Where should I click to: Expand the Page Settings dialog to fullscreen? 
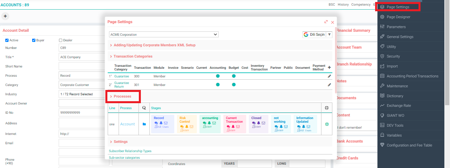[326, 22]
